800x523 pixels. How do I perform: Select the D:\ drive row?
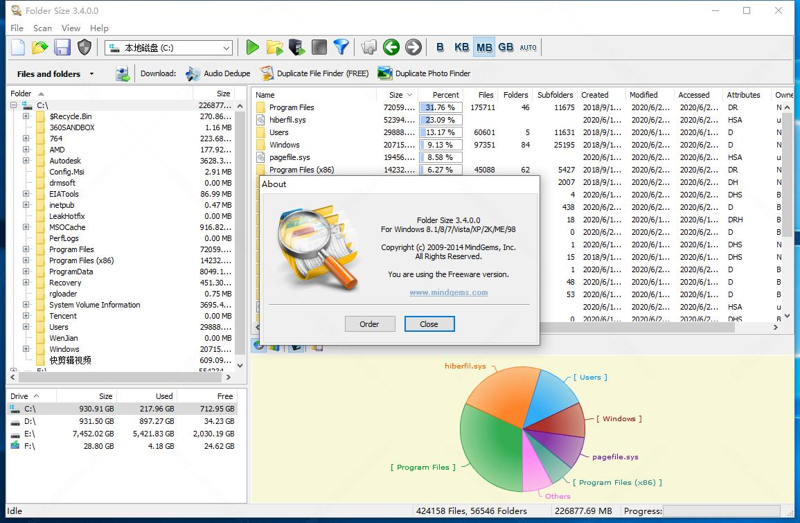[x=123, y=421]
